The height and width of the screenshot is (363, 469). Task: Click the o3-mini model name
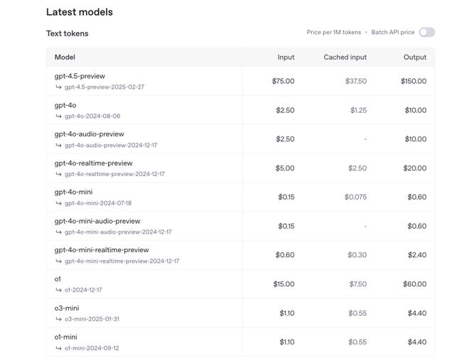pos(67,308)
